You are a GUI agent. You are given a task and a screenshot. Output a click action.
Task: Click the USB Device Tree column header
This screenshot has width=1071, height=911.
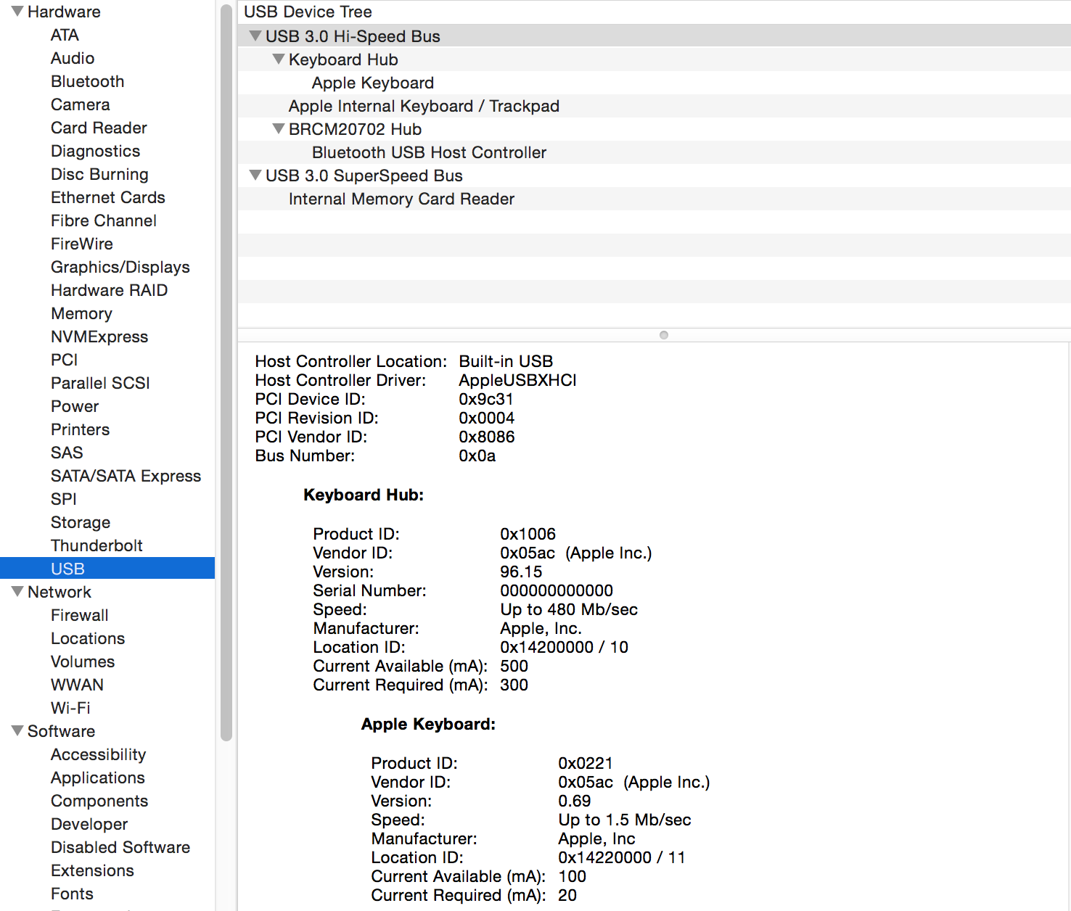click(654, 12)
